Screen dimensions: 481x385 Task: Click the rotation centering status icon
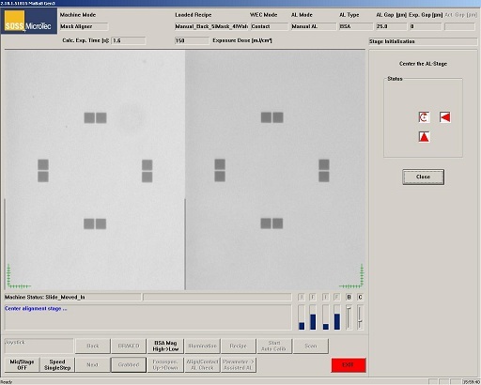pyautogui.click(x=424, y=117)
